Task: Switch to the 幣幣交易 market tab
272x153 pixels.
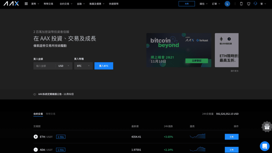Action: coord(51,114)
